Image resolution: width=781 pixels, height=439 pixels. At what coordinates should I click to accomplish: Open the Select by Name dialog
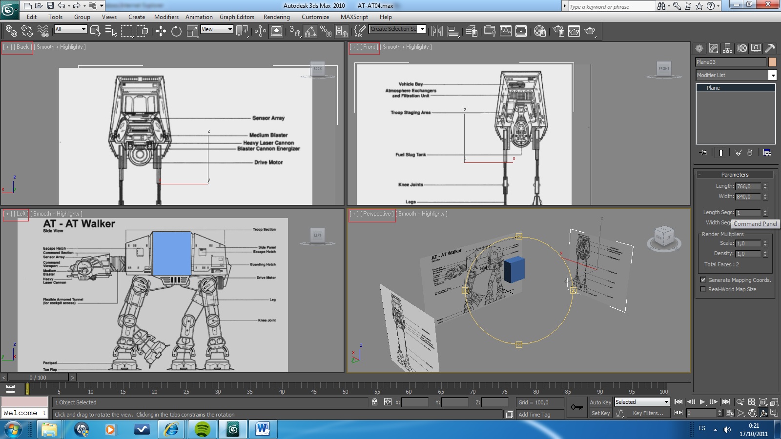[111, 31]
